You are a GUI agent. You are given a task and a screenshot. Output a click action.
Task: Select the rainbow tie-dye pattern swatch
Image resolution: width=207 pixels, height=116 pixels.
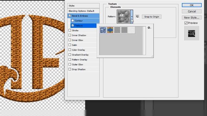pos(110,30)
